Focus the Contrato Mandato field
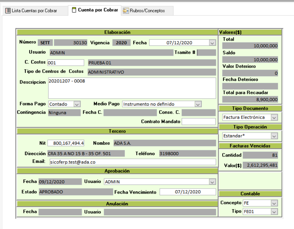Image resolution: width=294 pixels, height=229 pixels. point(198,121)
